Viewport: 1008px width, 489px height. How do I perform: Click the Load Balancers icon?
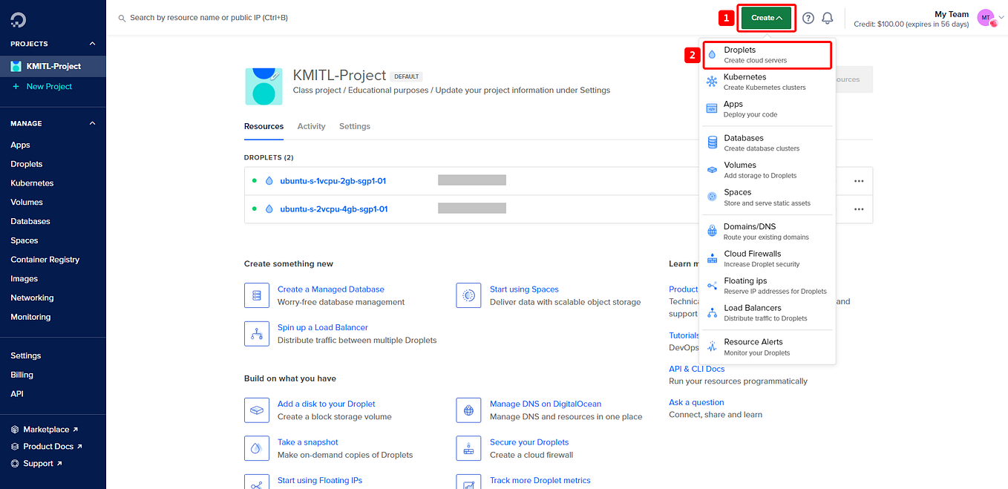tap(710, 312)
